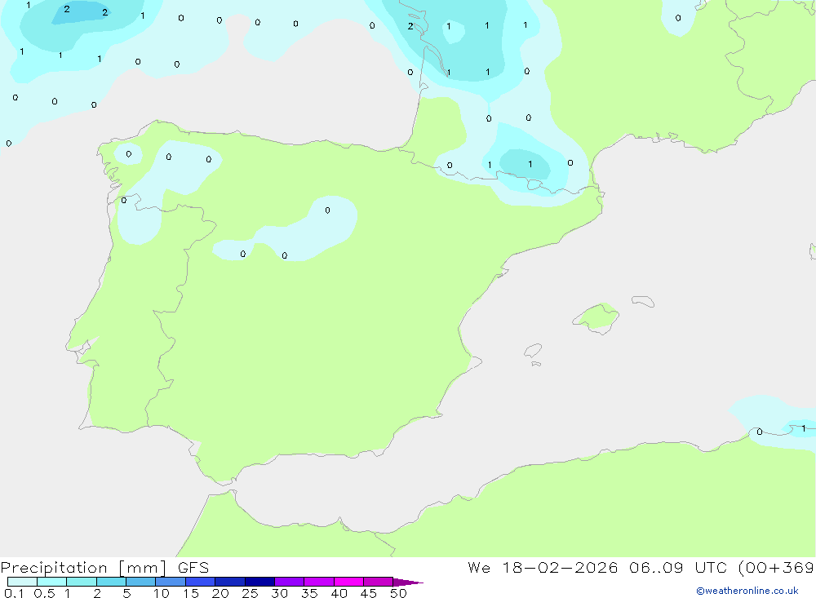The image size is (816, 598).
Task: Click the "20" legend scale label
Action: [x=220, y=593]
